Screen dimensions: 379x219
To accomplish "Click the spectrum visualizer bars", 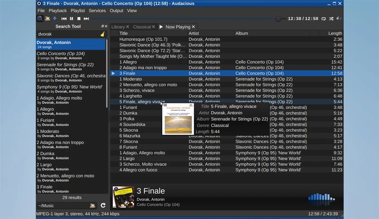I will tap(321, 199).
